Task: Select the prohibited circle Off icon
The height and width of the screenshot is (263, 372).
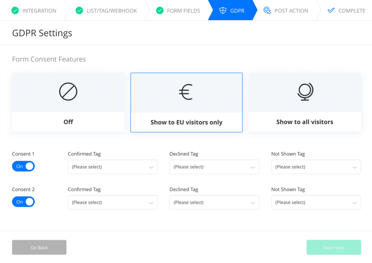Action: [x=68, y=92]
